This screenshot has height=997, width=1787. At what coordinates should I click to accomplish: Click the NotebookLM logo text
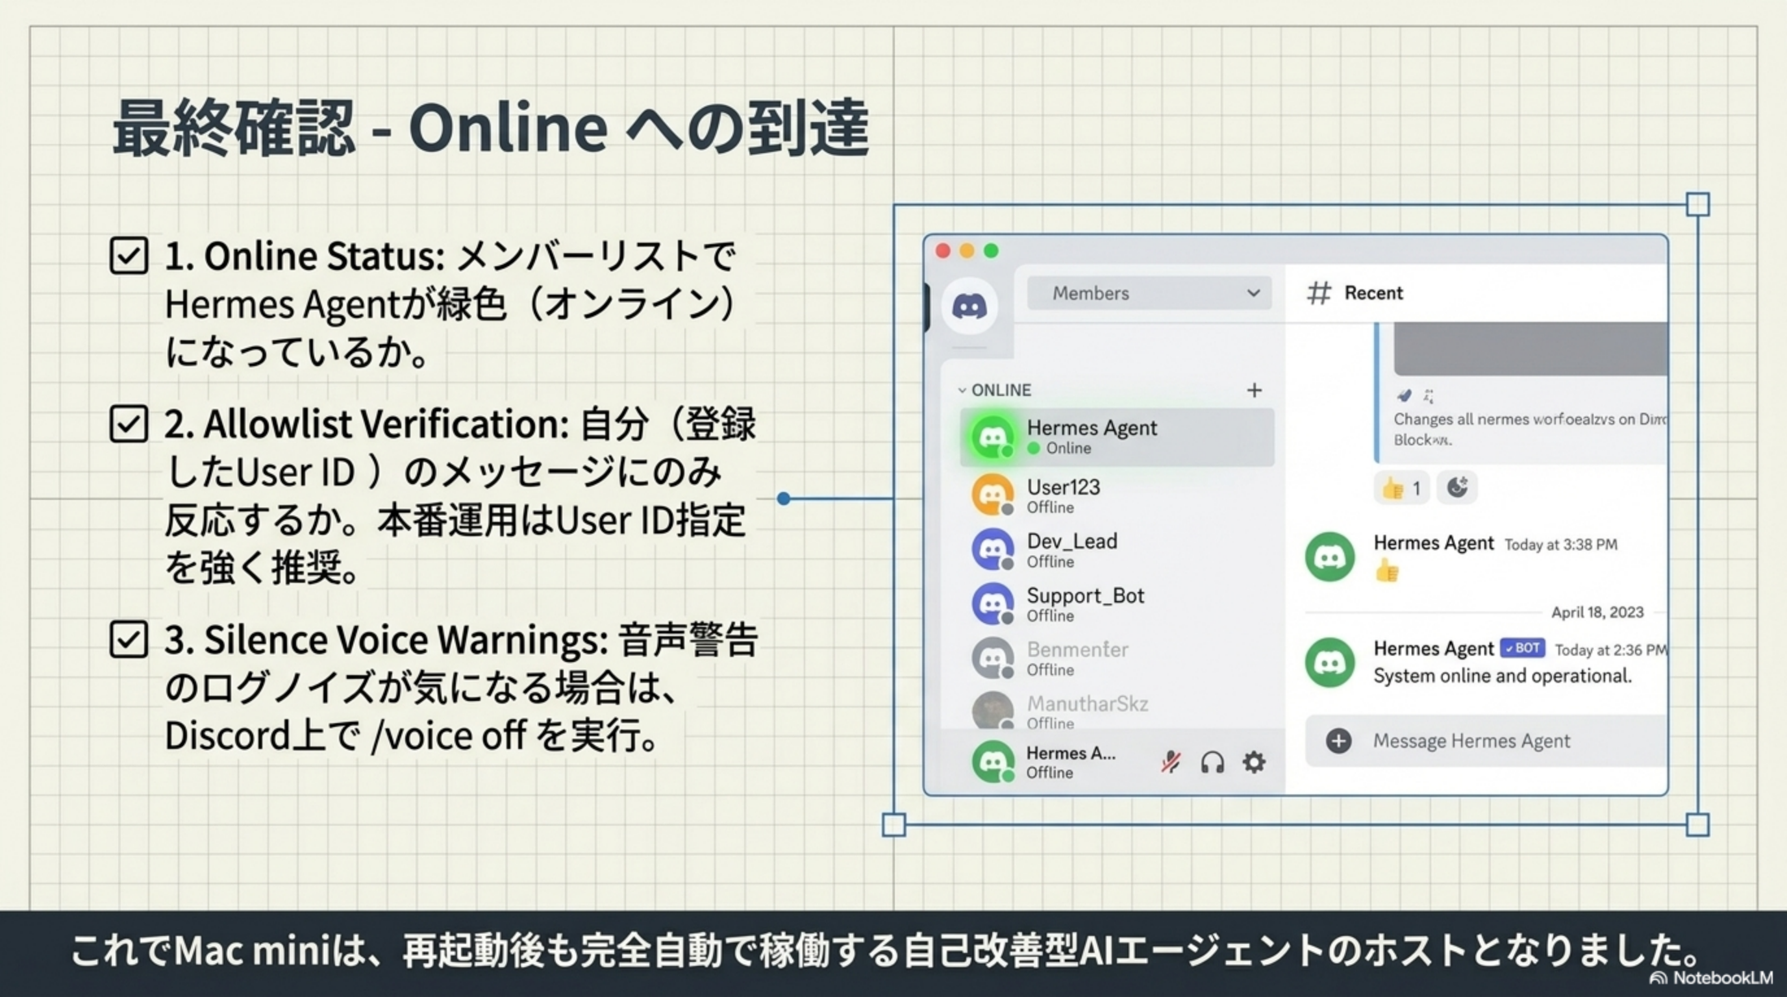(1723, 978)
